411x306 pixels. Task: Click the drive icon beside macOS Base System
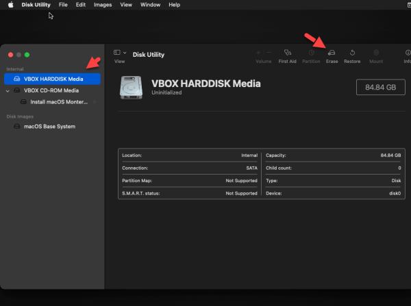pos(16,126)
